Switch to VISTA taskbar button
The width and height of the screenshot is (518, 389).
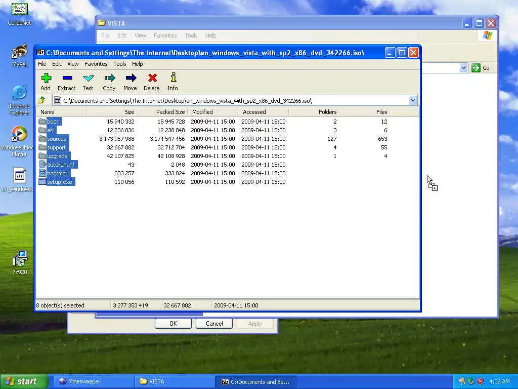175,381
